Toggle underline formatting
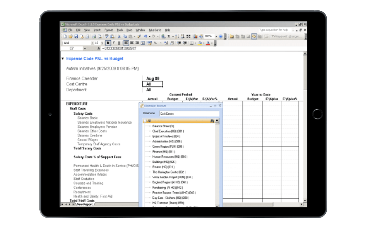 coord(119,43)
